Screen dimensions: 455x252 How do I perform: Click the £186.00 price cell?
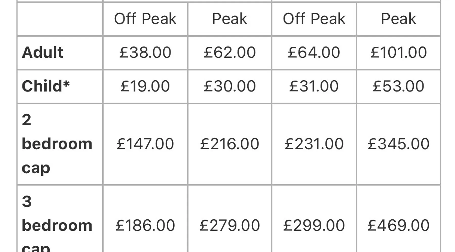click(145, 225)
